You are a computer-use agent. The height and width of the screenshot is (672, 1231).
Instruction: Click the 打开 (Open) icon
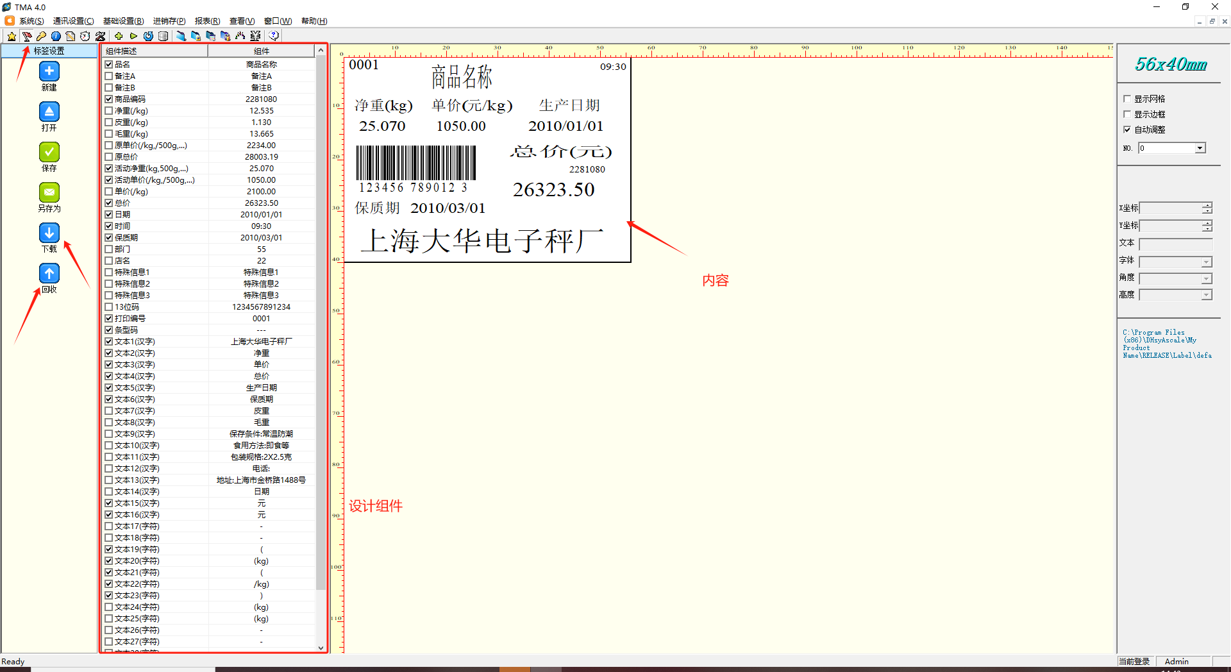49,112
